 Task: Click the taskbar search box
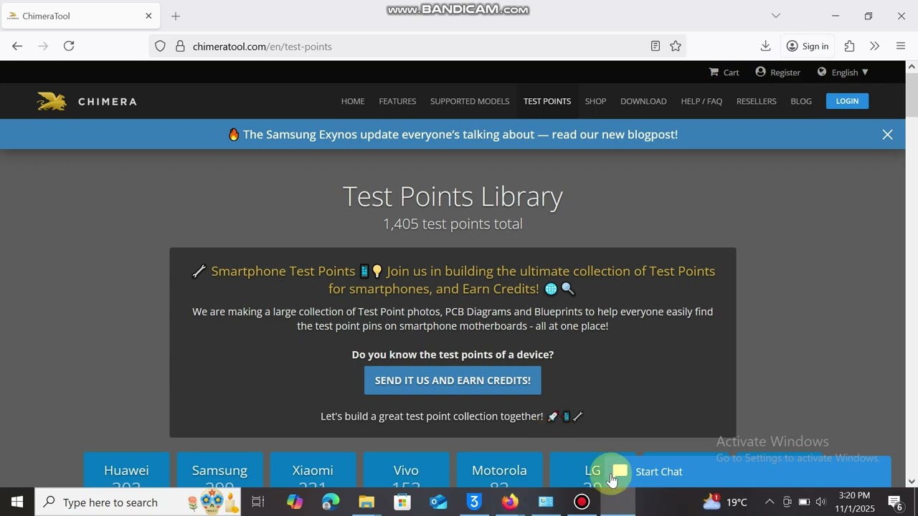[138, 502]
